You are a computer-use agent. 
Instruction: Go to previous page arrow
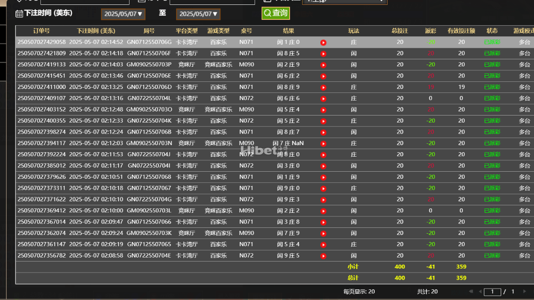(x=480, y=292)
